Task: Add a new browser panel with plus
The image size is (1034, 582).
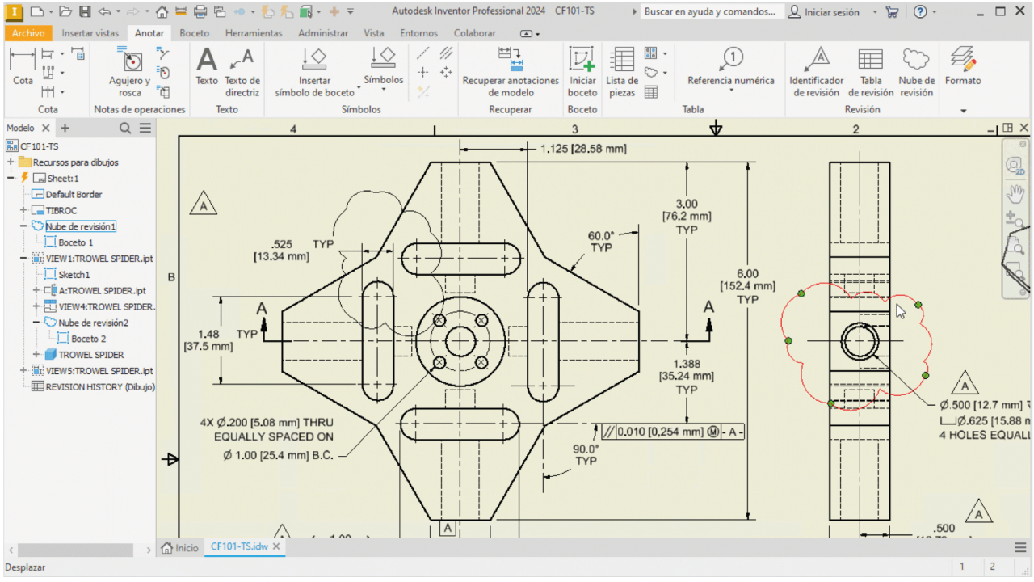Action: 65,128
